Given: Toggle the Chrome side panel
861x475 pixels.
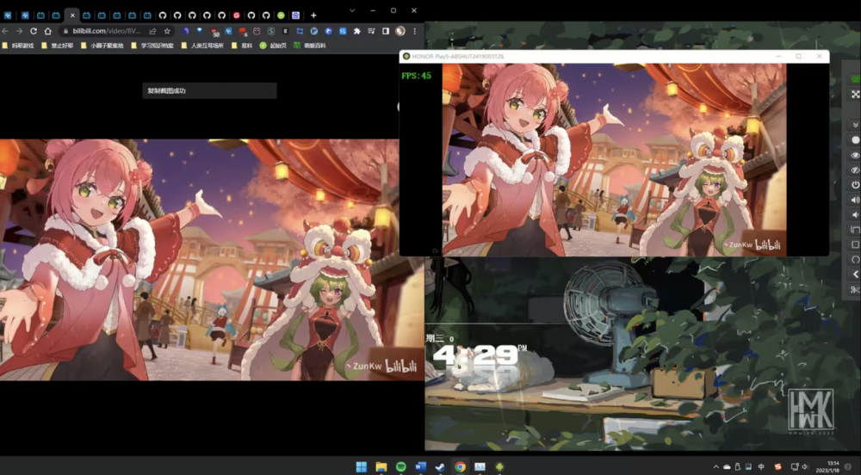Looking at the screenshot, I should (x=386, y=31).
